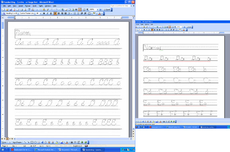230x152 pixels.
Task: Click the Font Color letter A in Formatting toolbar
Action: [x=99, y=14]
